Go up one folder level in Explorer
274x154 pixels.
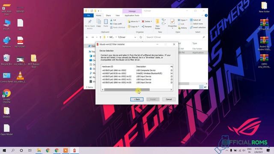click(100, 37)
